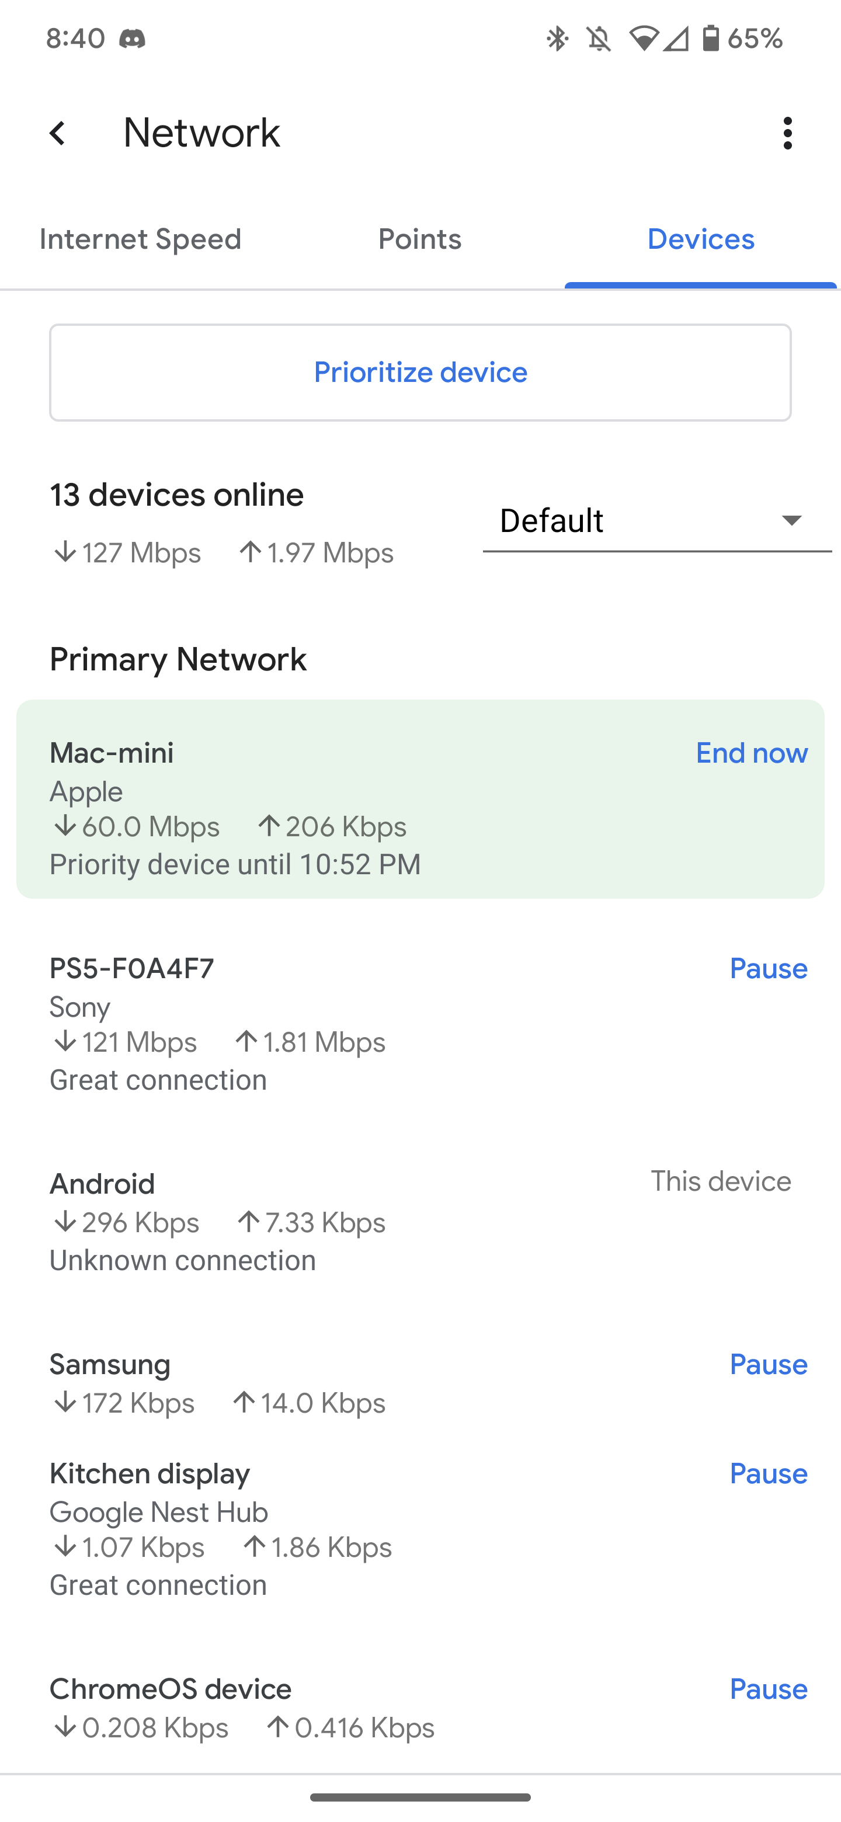841x1822 pixels.
Task: Switch to the Internet Speed tab
Action: click(140, 239)
